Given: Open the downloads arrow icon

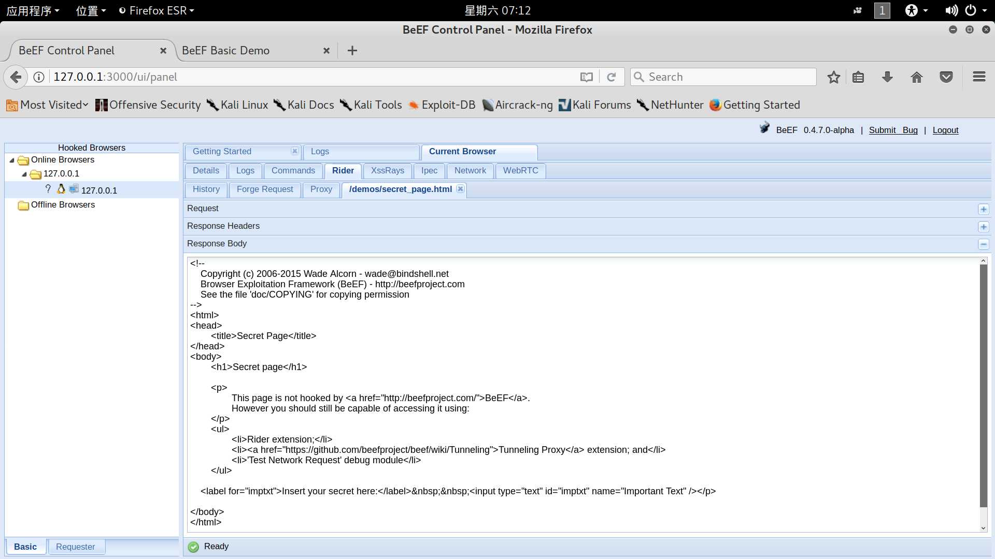Looking at the screenshot, I should [x=887, y=77].
